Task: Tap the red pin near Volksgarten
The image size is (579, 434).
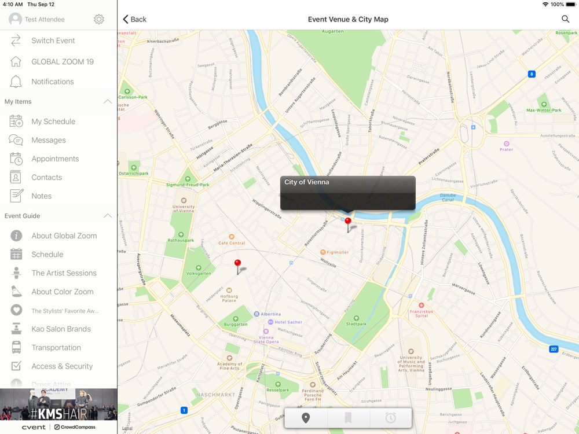Action: click(238, 267)
